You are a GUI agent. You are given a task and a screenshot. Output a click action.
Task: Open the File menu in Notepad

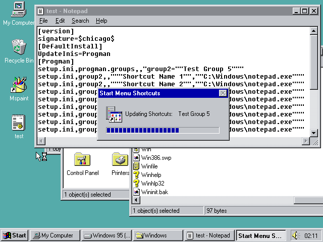[43, 21]
